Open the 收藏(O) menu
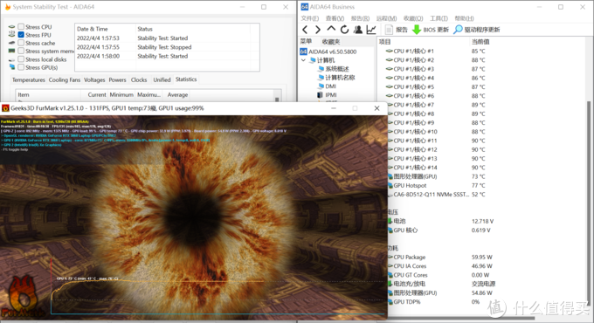 pyautogui.click(x=413, y=18)
